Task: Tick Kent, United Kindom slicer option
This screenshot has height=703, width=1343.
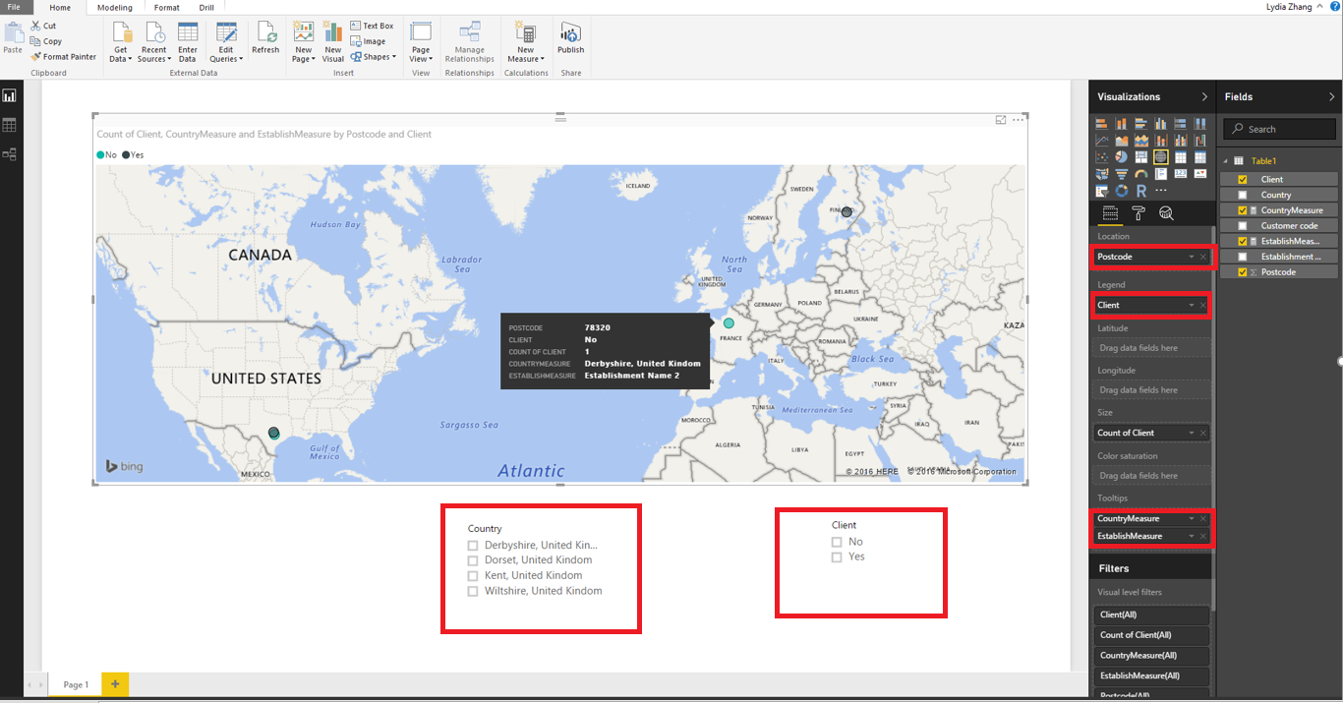Action: click(x=473, y=575)
